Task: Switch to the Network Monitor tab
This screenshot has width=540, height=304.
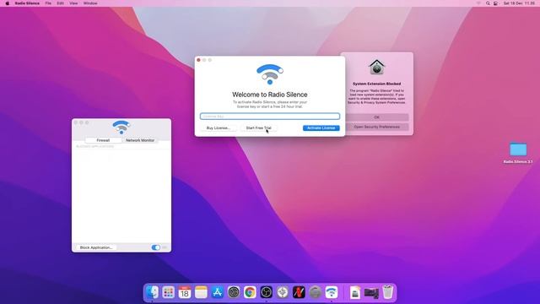Action: [x=140, y=140]
